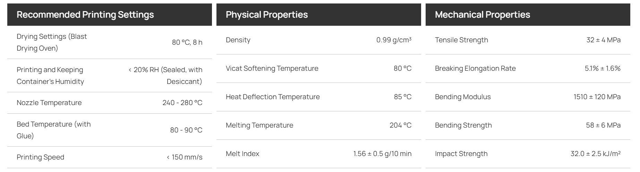The width and height of the screenshot is (640, 172).
Task: Click the Heat Deflection Temperature label
Action: click(273, 97)
